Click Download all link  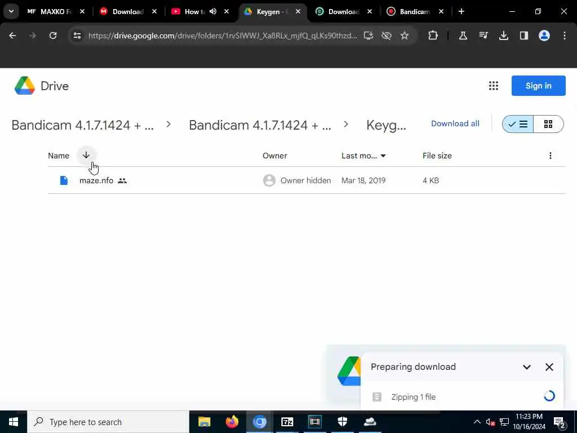(455, 123)
